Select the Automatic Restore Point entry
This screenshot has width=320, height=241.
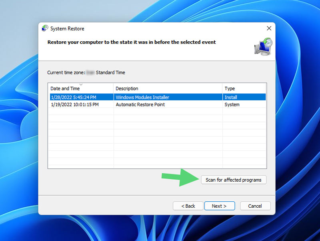point(140,104)
